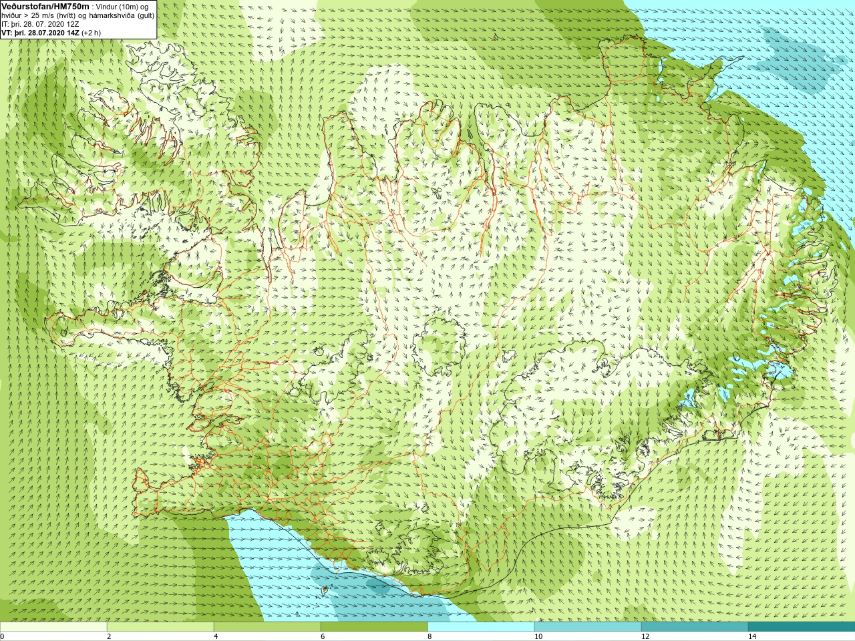Image resolution: width=855 pixels, height=641 pixels.
Task: Pick the medium green 4–6 m/s swatch
Action: 267,627
